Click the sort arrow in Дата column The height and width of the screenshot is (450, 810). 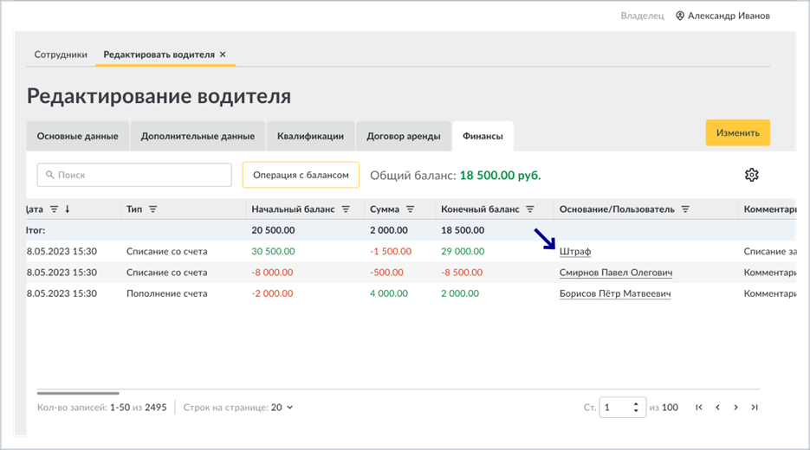pyautogui.click(x=68, y=209)
